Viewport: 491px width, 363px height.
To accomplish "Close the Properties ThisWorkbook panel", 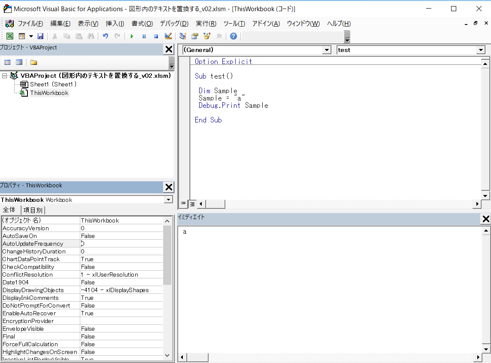I will (169, 187).
